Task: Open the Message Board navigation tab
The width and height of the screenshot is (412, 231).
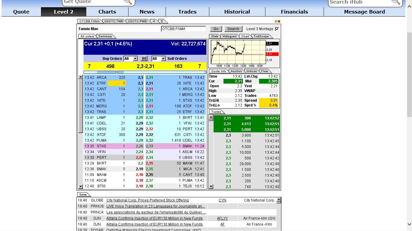Action: (364, 12)
